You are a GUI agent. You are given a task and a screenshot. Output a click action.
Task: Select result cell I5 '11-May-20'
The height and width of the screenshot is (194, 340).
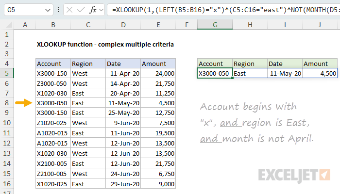285,73
